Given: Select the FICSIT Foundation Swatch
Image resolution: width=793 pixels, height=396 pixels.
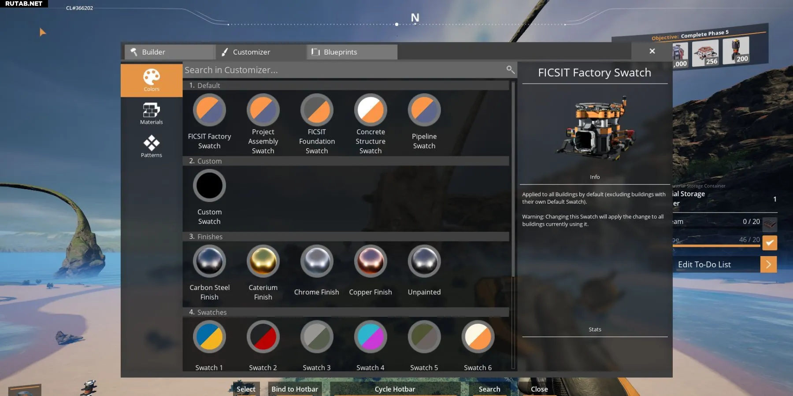Looking at the screenshot, I should coord(317,110).
